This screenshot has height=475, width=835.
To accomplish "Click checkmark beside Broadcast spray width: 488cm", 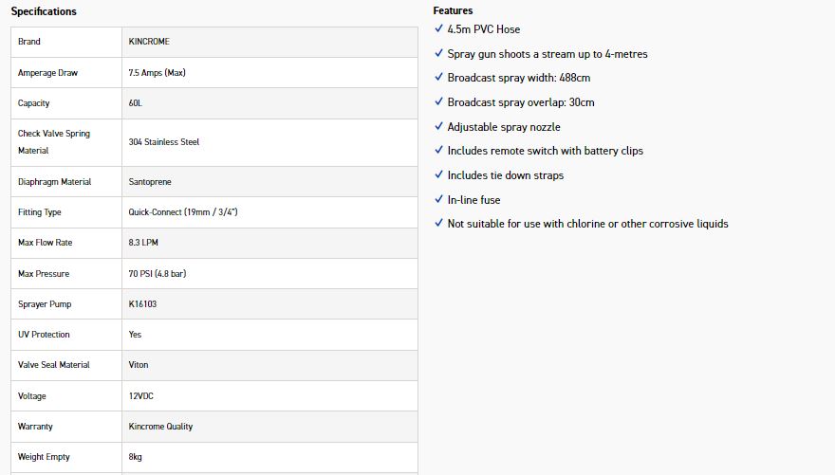I will point(438,78).
